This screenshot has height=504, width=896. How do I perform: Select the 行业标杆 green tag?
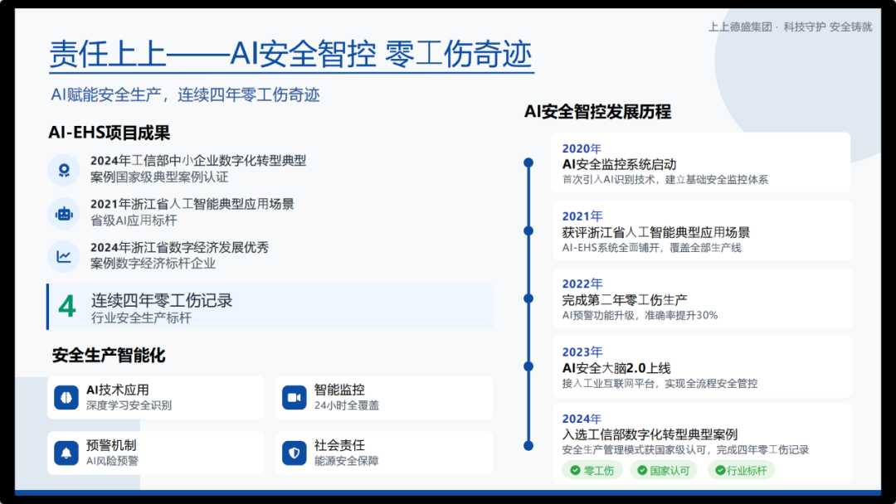[741, 471]
